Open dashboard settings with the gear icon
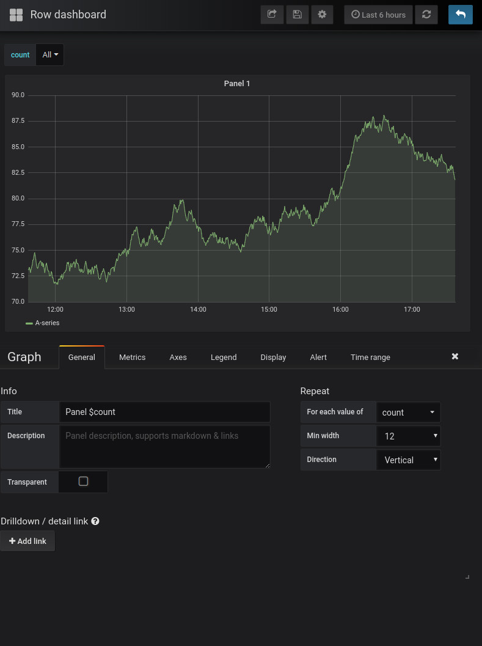Viewport: 482px width, 646px height. (322, 14)
